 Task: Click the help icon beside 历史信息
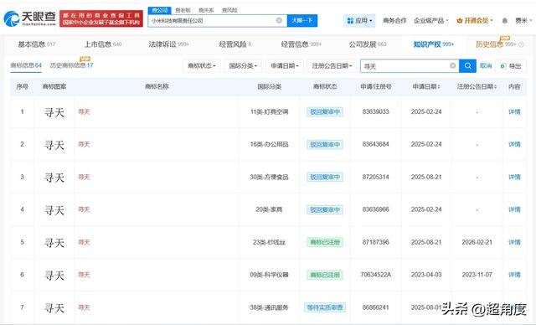521,44
